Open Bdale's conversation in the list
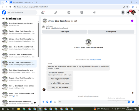The height and width of the screenshot is (111, 139). [x=19, y=95]
